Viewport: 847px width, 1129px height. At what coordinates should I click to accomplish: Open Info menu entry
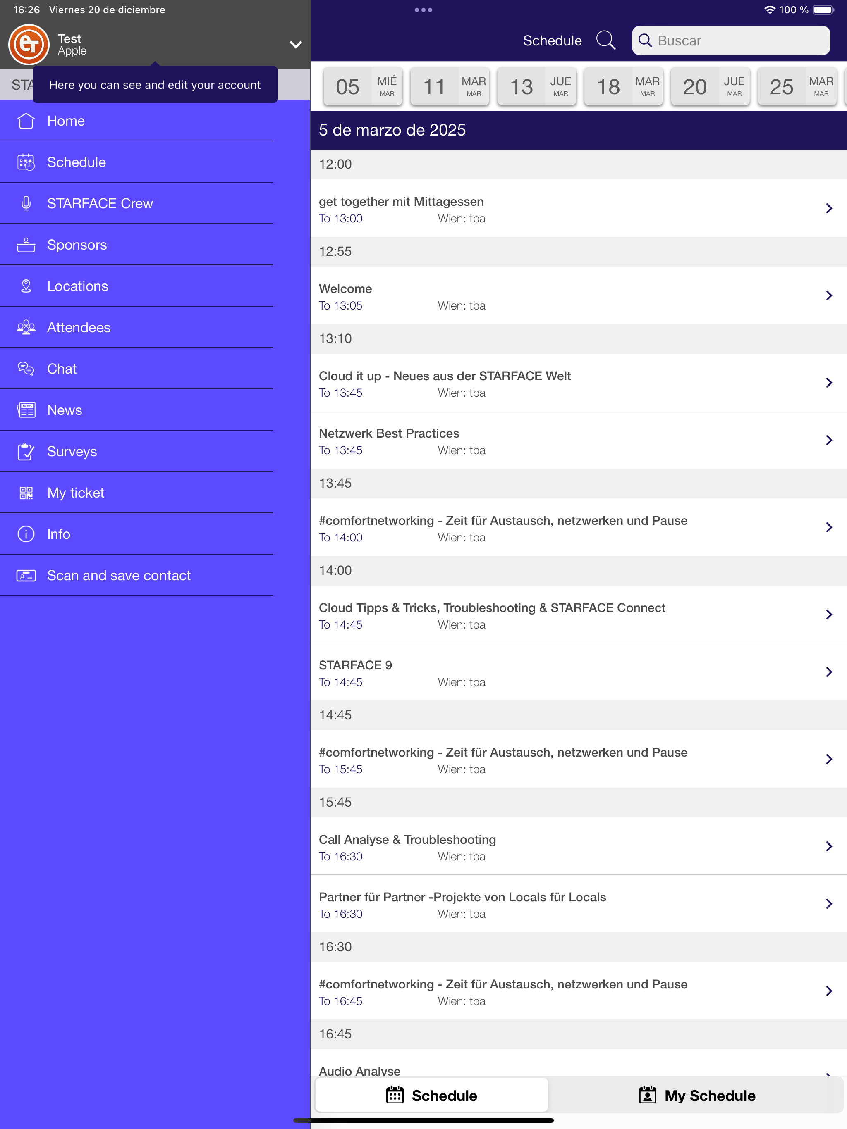(x=136, y=534)
